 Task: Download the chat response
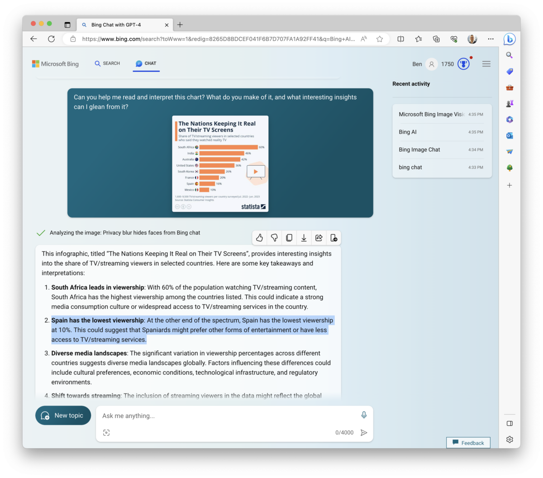coord(304,238)
